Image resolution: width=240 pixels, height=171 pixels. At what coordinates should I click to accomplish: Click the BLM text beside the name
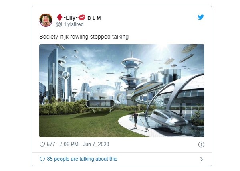click(x=94, y=18)
